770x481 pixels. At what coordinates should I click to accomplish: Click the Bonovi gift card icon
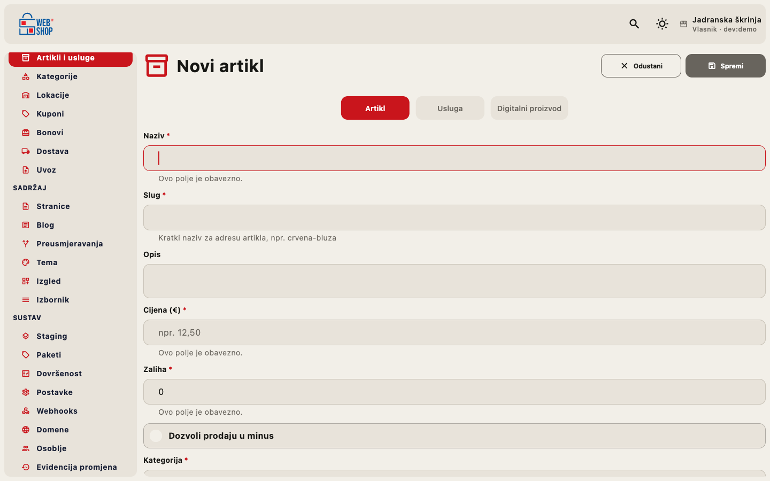(26, 133)
